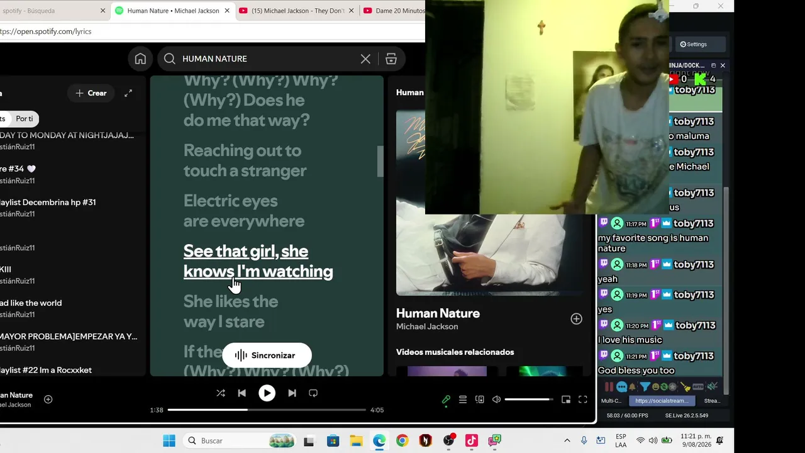Open Task View on the taskbar
Screen dimensions: 805x453
click(x=309, y=441)
